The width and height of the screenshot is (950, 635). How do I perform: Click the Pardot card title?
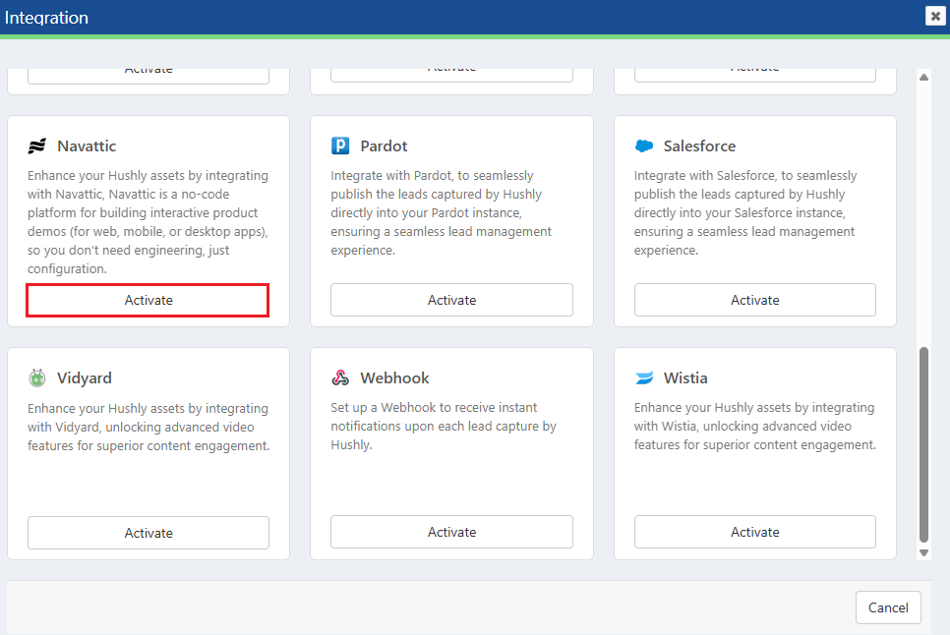[385, 145]
